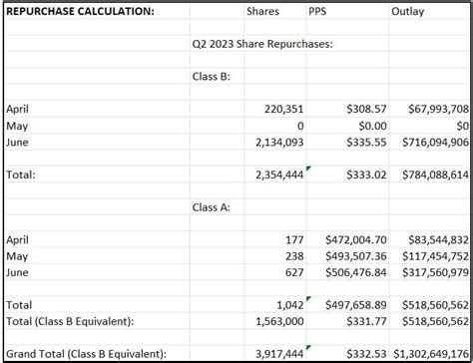473x363 pixels.
Task: Select Class A June outlay $317,560,979
Action: pos(435,272)
